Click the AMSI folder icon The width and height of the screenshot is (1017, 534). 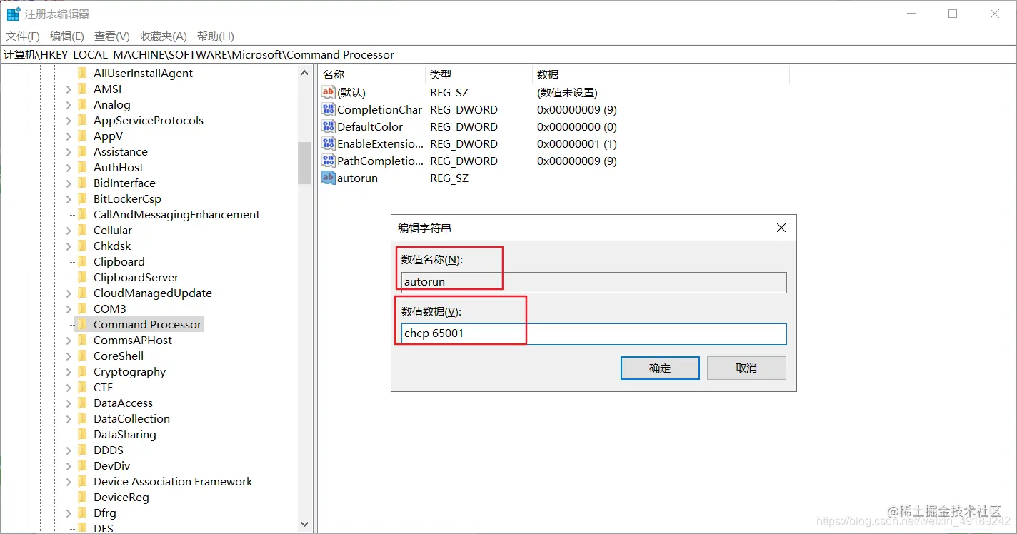[x=83, y=89]
